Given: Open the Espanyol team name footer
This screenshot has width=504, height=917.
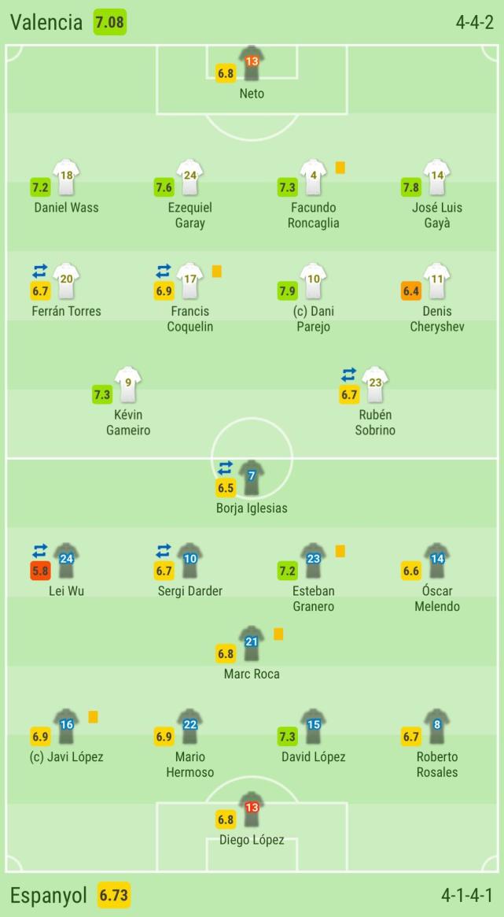Looking at the screenshot, I should pos(49,896).
